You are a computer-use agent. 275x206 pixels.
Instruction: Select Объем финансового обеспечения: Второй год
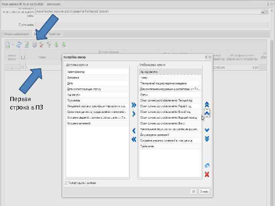[x=170, y=112]
